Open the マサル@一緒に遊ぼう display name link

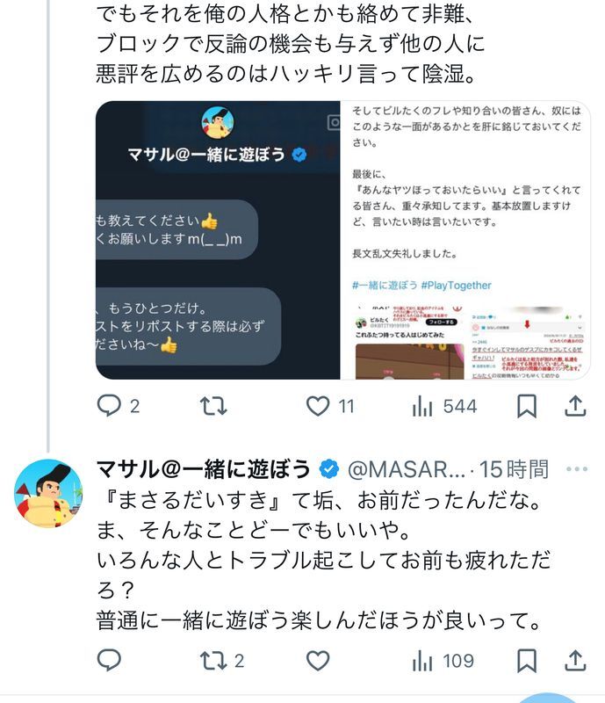(203, 469)
